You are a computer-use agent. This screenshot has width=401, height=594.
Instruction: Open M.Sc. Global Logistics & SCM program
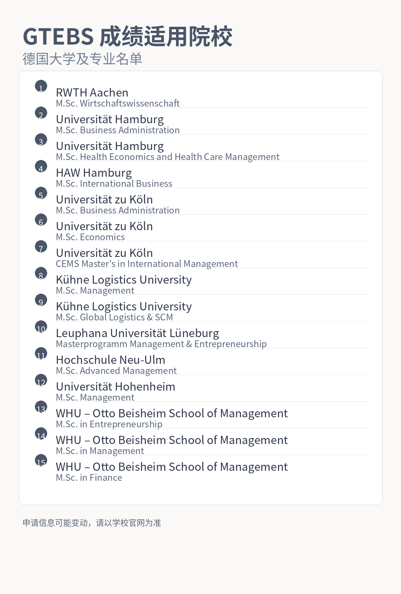coord(114,317)
